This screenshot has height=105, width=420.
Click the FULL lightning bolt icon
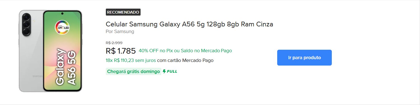(165, 71)
